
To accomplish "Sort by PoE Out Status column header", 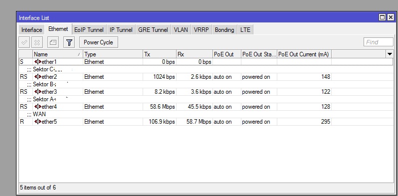I will tap(259, 54).
